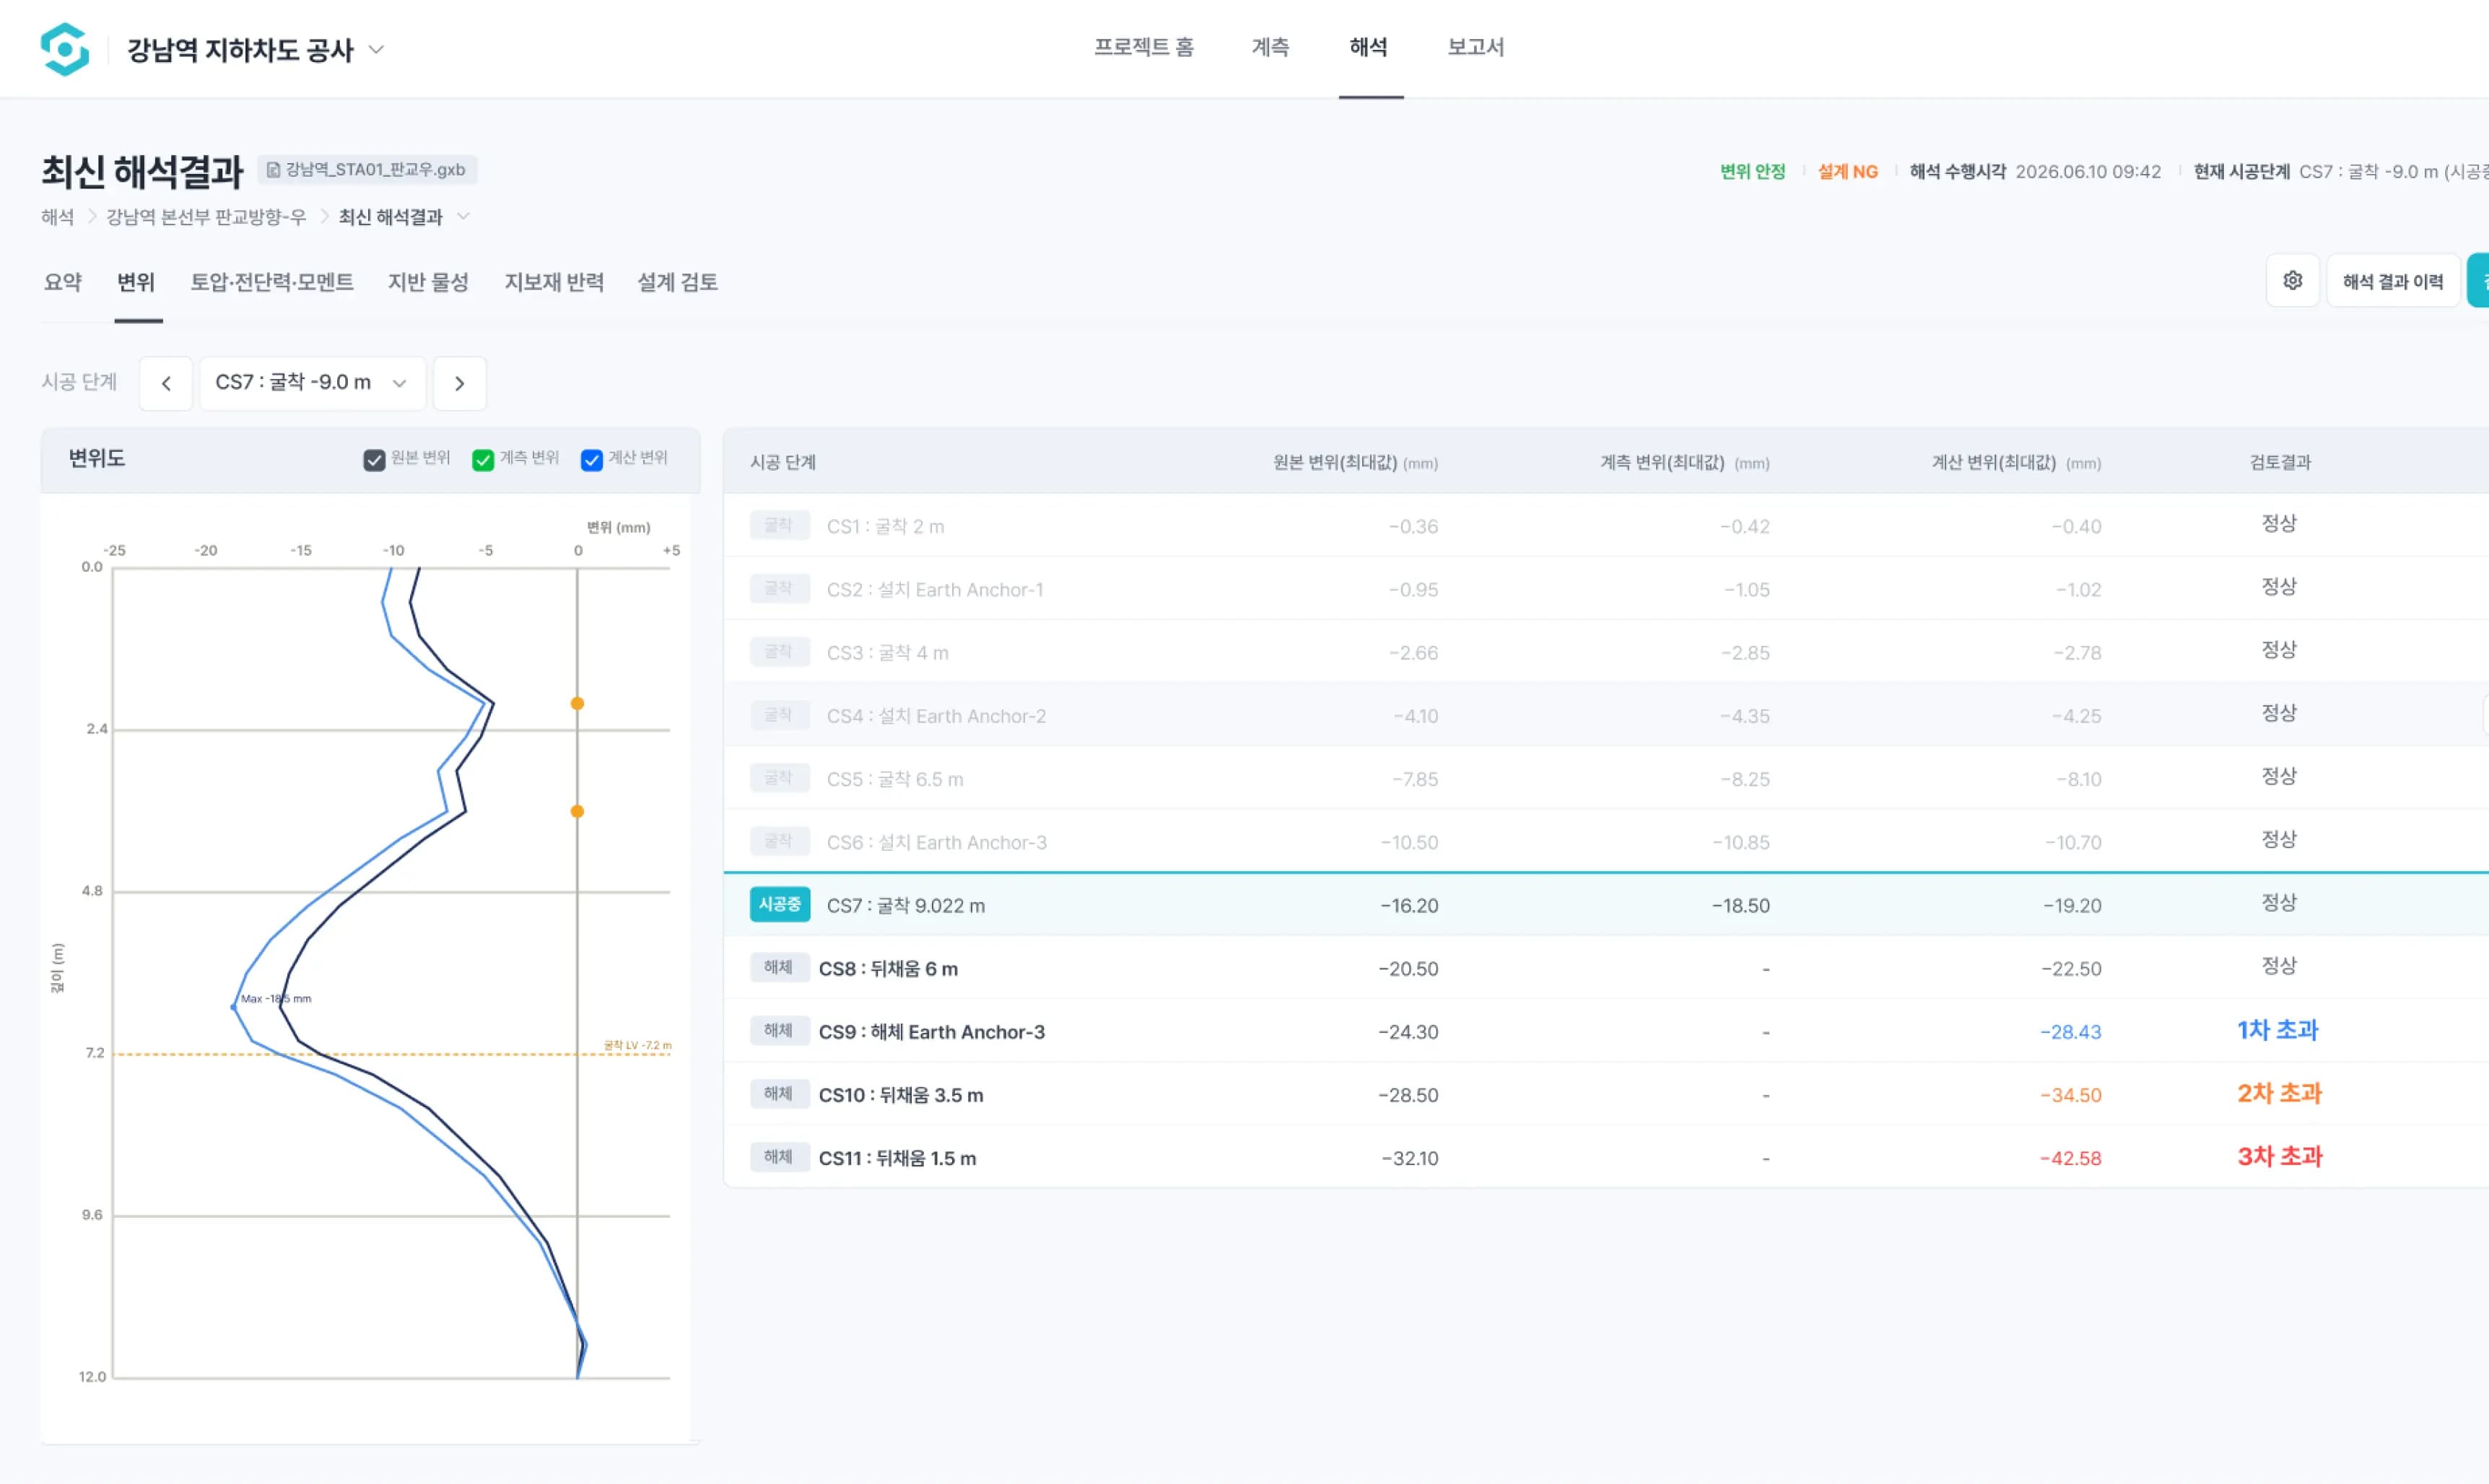Select row CS10 : 뒤채움 3.5 m
The width and height of the screenshot is (2489, 1484).
pyautogui.click(x=1606, y=1093)
